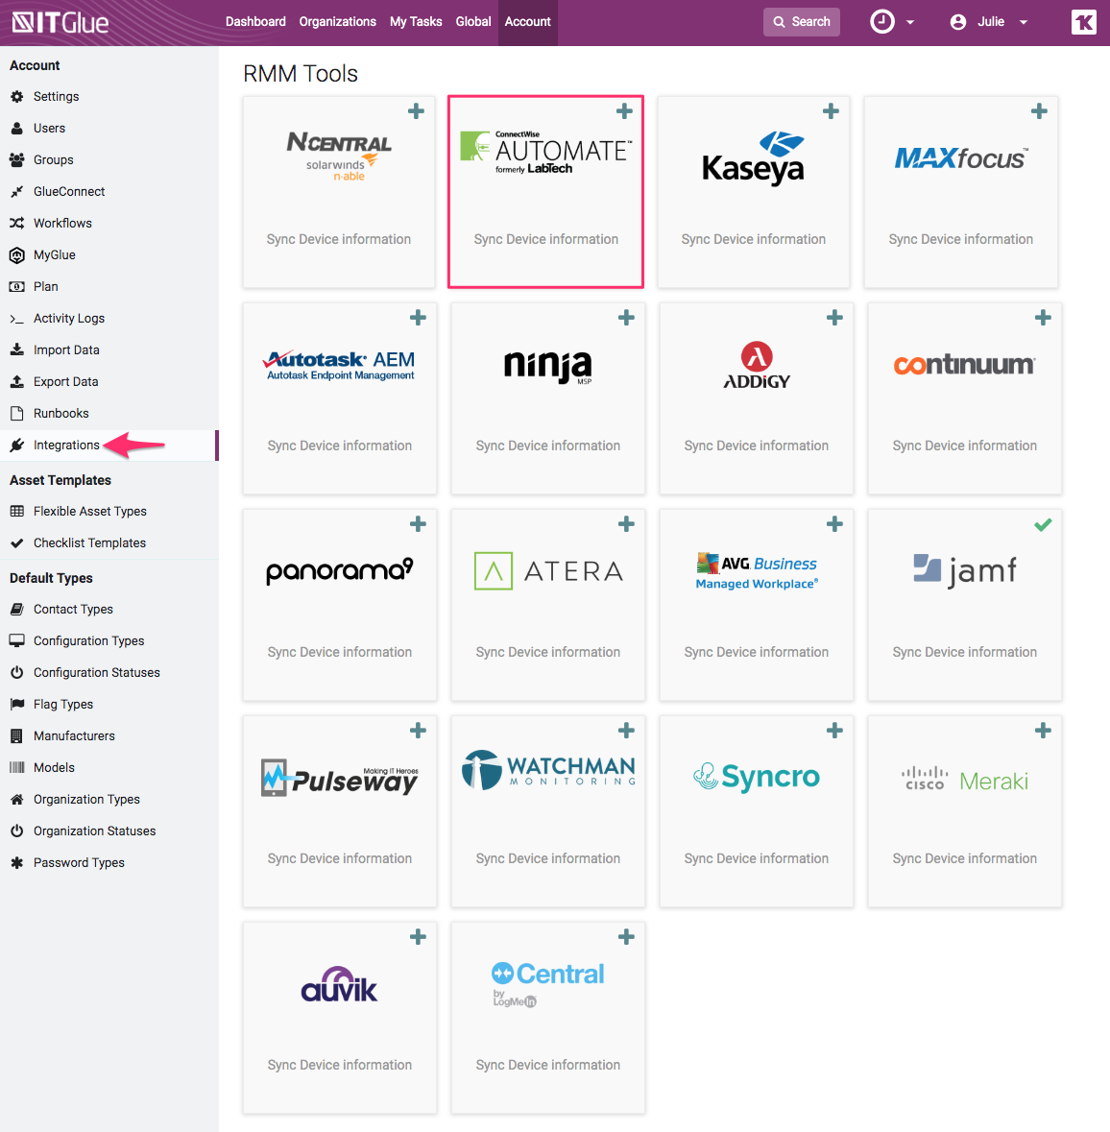Click the jamf logo thumbnail
This screenshot has height=1132, width=1110.
tap(965, 571)
